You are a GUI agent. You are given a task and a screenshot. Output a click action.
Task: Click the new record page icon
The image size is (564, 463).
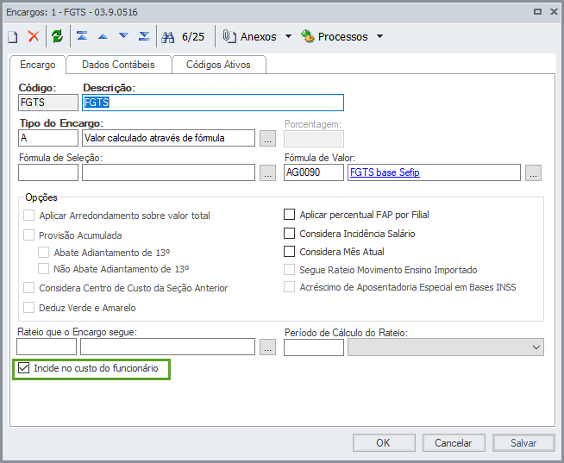13,36
